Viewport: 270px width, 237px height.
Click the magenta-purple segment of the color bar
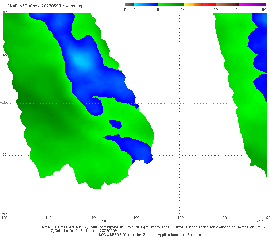[252, 4]
